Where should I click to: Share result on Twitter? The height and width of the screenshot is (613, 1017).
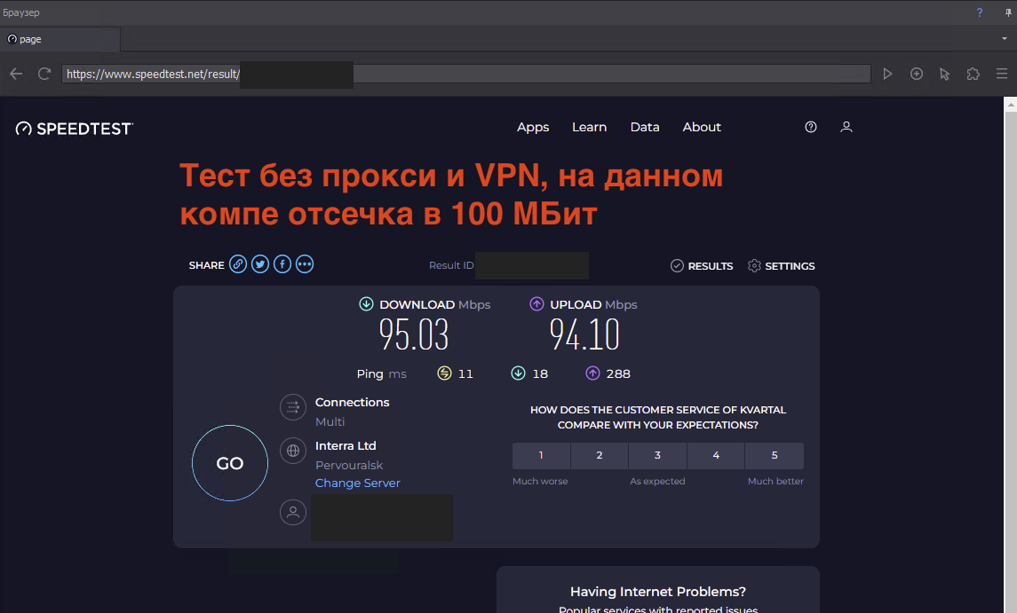(259, 263)
